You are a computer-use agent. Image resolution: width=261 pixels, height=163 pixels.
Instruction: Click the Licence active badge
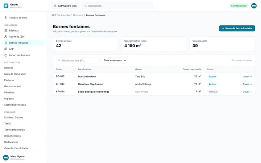(239, 6)
